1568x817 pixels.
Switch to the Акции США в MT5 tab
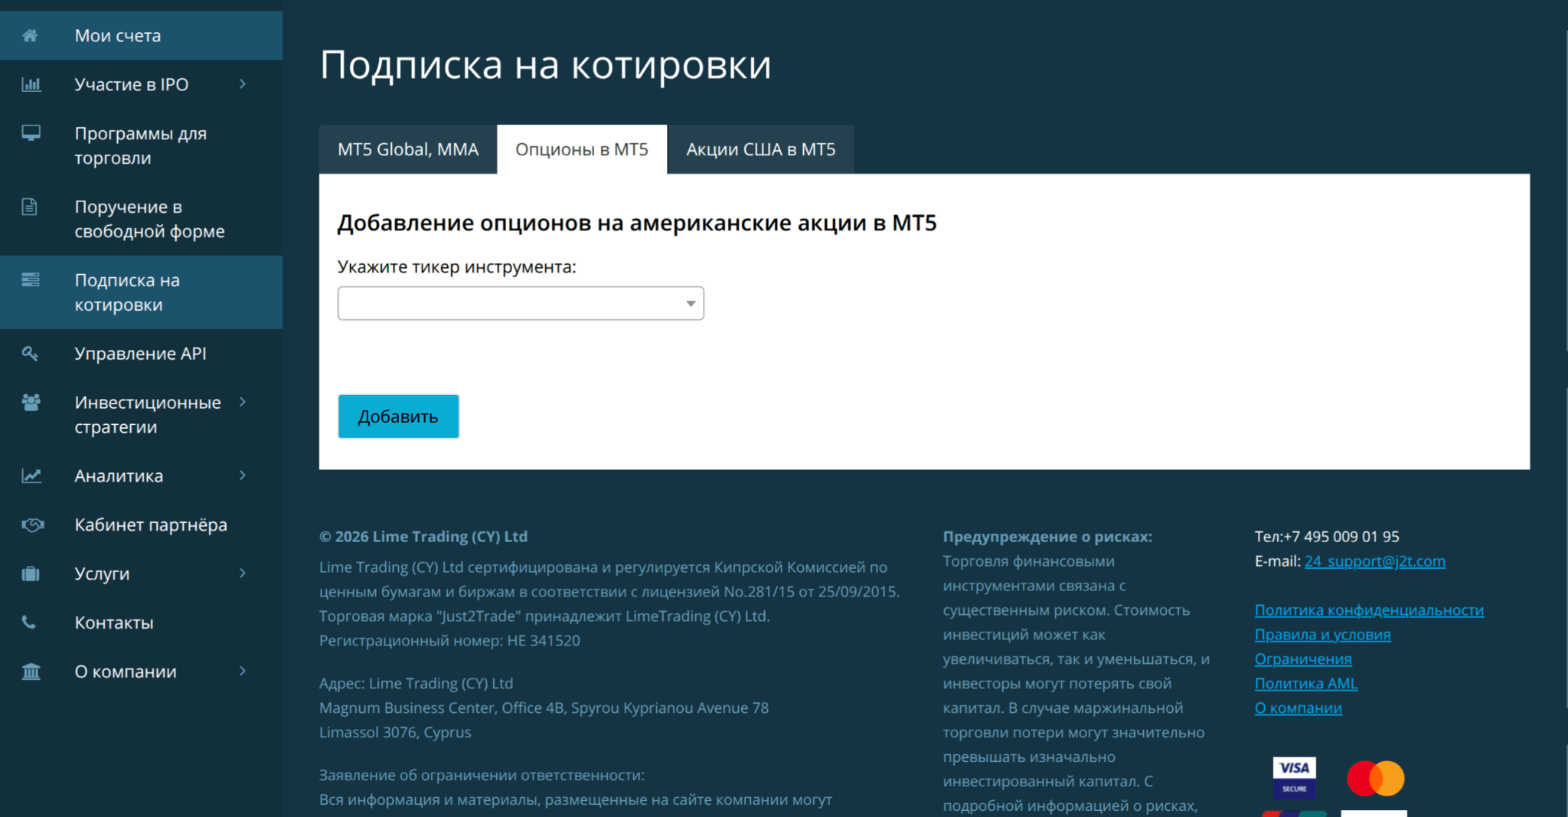click(x=760, y=149)
